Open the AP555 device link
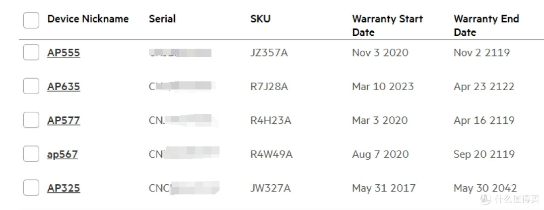The height and width of the screenshot is (210, 544). click(63, 53)
